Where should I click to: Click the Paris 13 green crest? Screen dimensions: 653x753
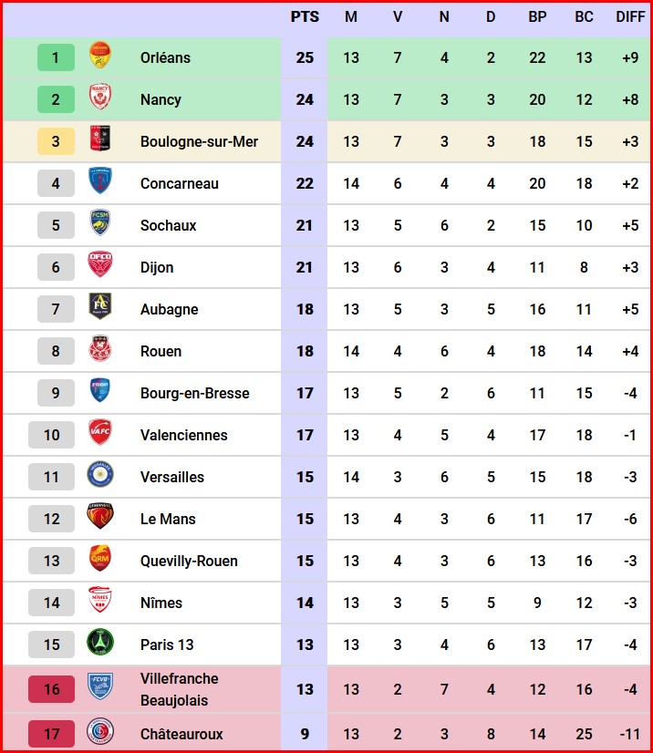[100, 642]
